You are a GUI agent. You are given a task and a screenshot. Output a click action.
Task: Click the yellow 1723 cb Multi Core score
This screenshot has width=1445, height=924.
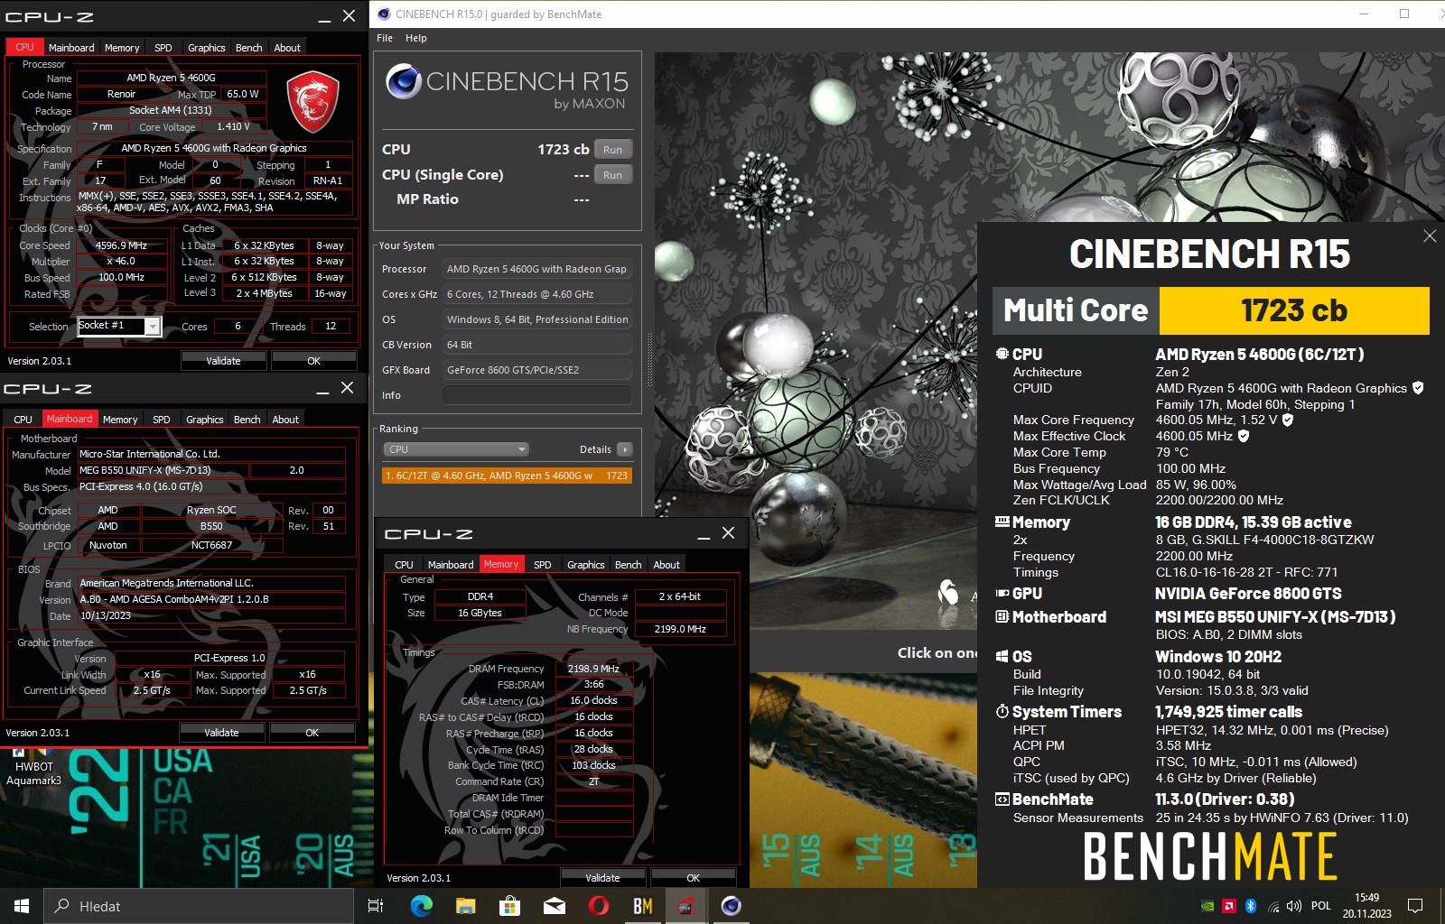click(x=1294, y=310)
